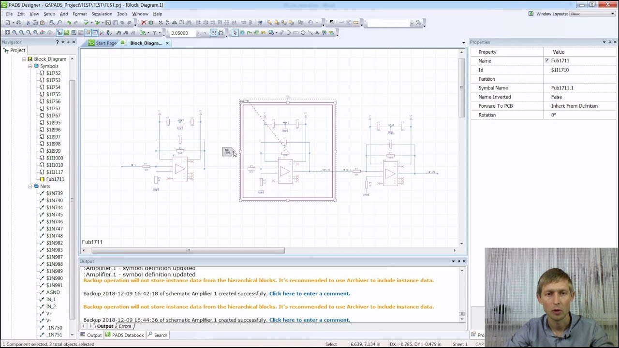Open the Tools menu

(x=122, y=14)
